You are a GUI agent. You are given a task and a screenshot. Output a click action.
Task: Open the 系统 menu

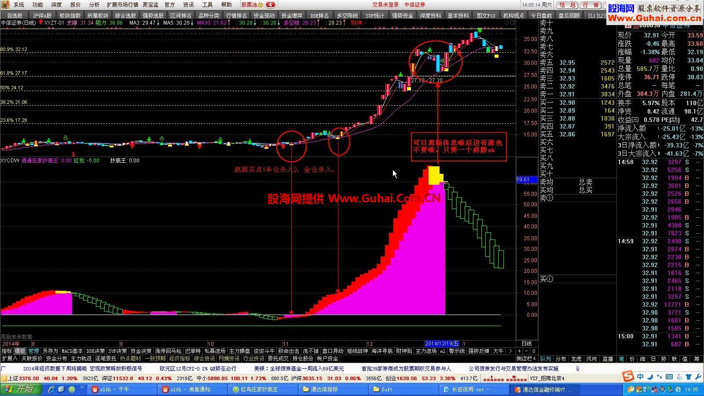(x=19, y=4)
